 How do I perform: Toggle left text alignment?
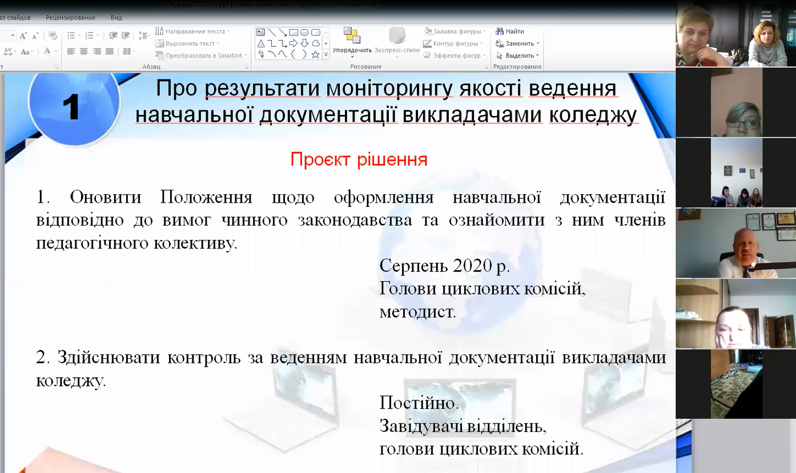coord(71,51)
